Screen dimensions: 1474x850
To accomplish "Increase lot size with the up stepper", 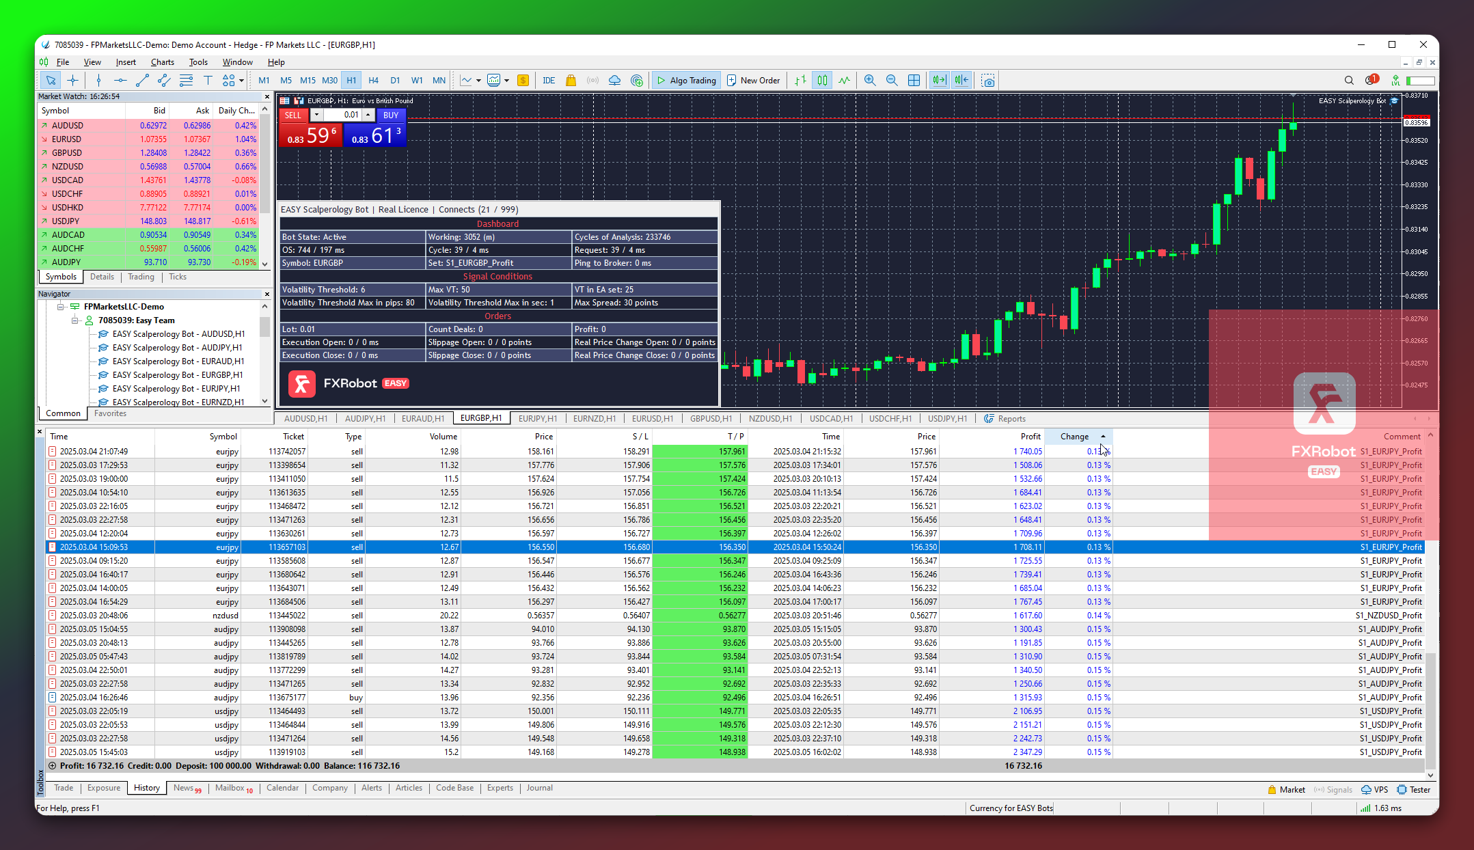I will [x=368, y=115].
